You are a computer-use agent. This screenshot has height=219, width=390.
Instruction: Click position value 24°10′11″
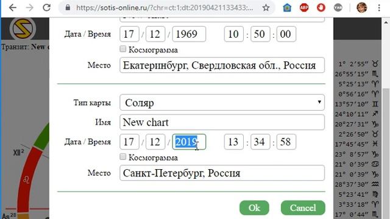352,114
